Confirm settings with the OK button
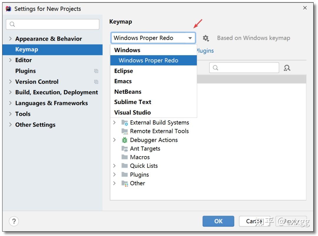318x236 pixels. [218, 221]
